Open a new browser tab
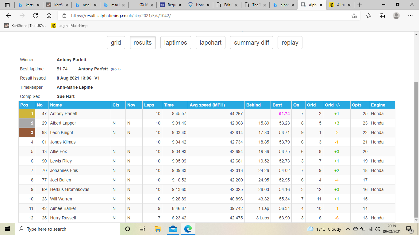The height and width of the screenshot is (235, 419). point(359,5)
